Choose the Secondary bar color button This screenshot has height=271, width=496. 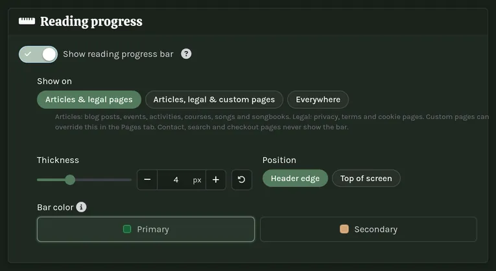pyautogui.click(x=368, y=230)
